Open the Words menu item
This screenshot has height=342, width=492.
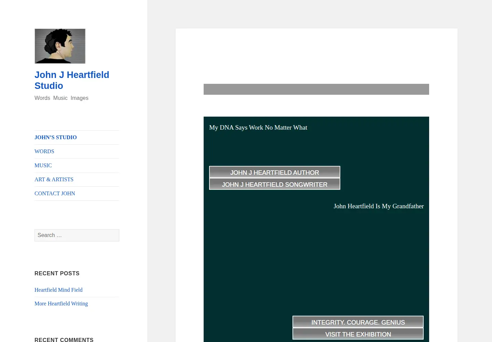click(44, 152)
